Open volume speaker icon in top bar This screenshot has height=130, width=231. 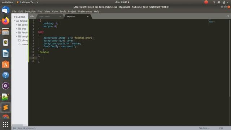(219, 2)
